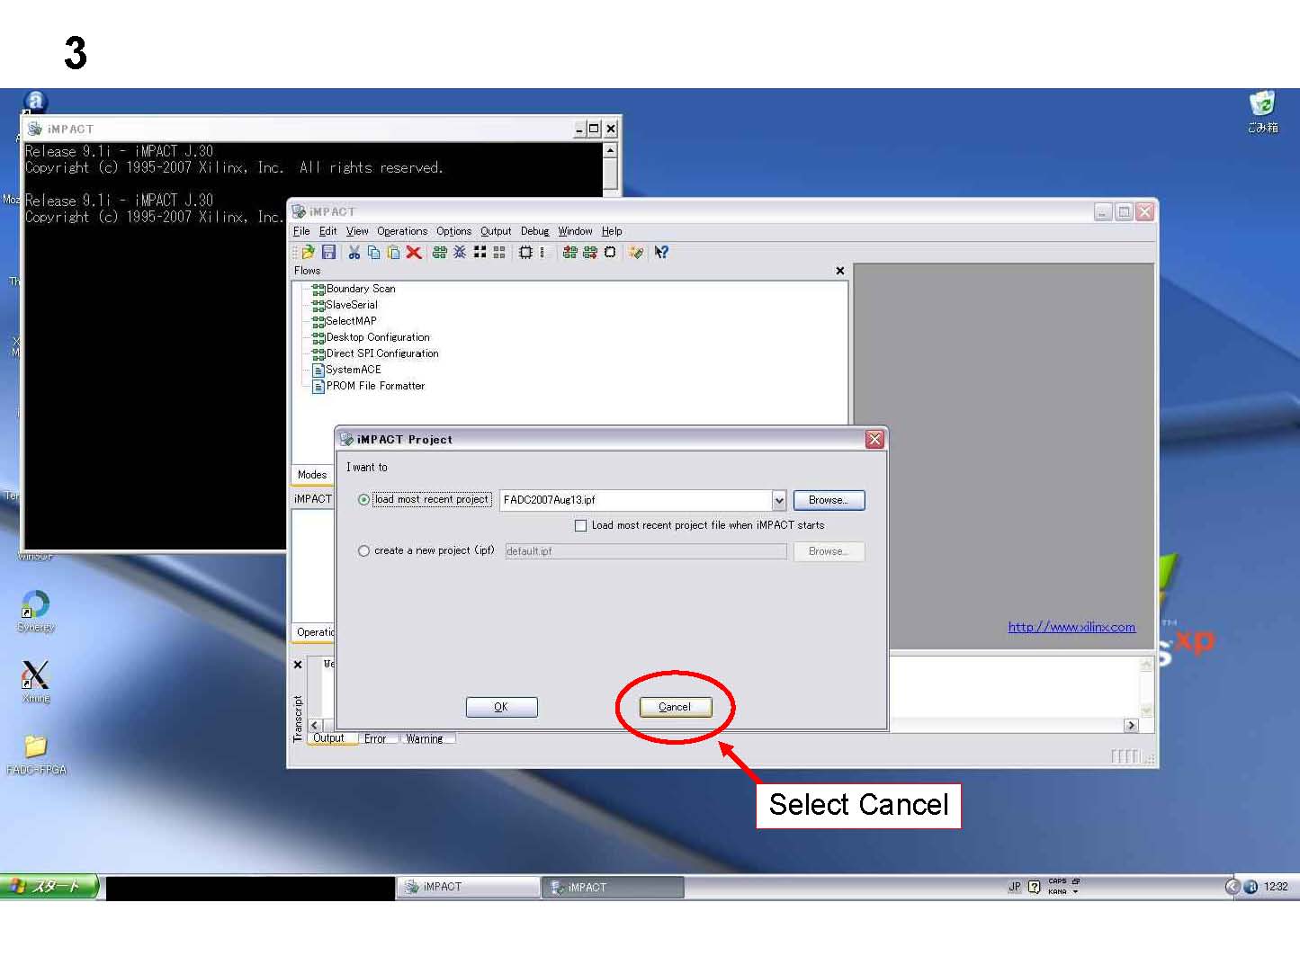Open the Synergy desktop shortcut
Screen dimensions: 1300x974
(36, 612)
